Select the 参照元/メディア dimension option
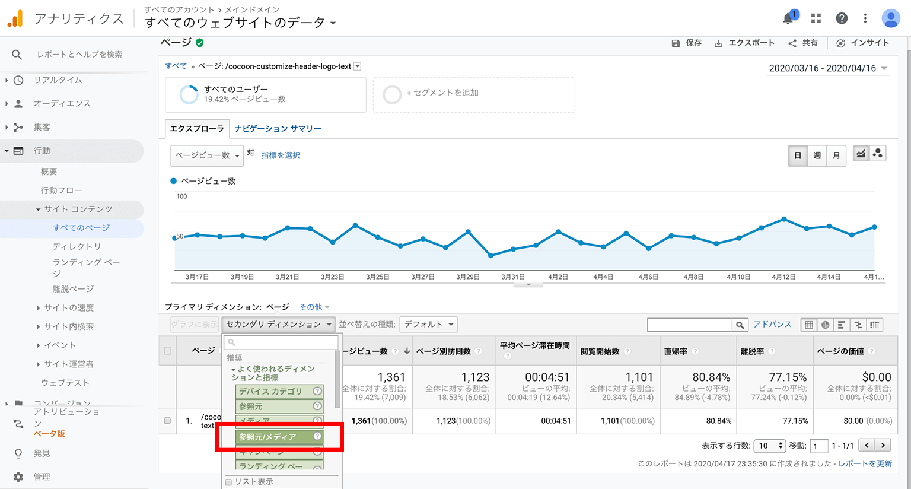The width and height of the screenshot is (911, 489). point(279,437)
